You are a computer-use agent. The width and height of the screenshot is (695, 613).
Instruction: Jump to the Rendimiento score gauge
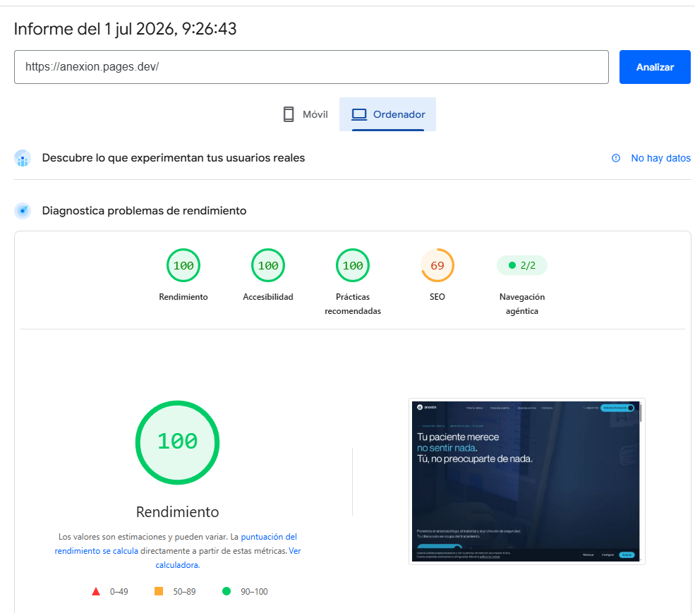183,265
